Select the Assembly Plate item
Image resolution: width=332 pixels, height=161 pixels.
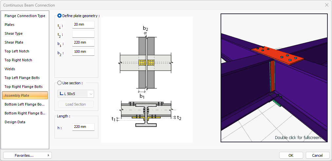(25, 95)
